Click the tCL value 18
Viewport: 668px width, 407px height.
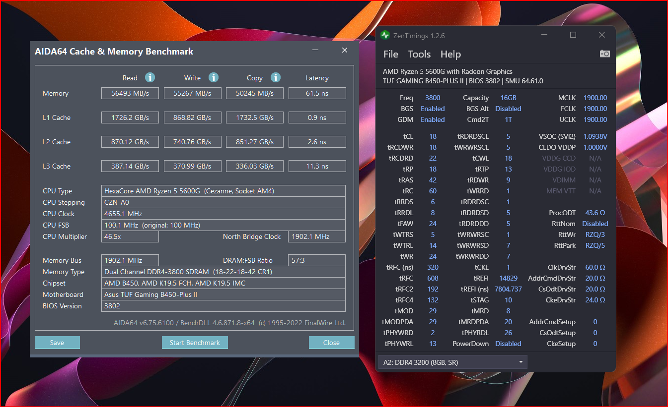[433, 136]
